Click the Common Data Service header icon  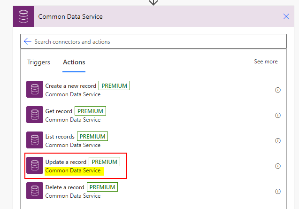pos(23,17)
